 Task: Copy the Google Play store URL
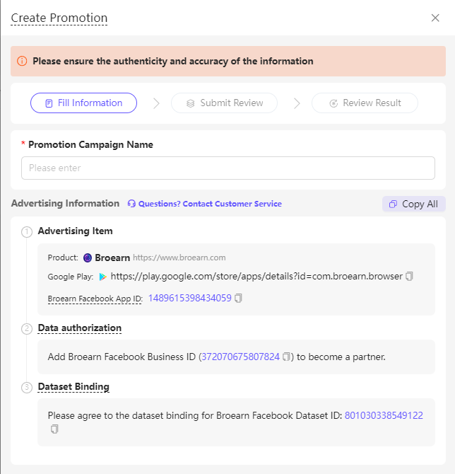(x=410, y=276)
